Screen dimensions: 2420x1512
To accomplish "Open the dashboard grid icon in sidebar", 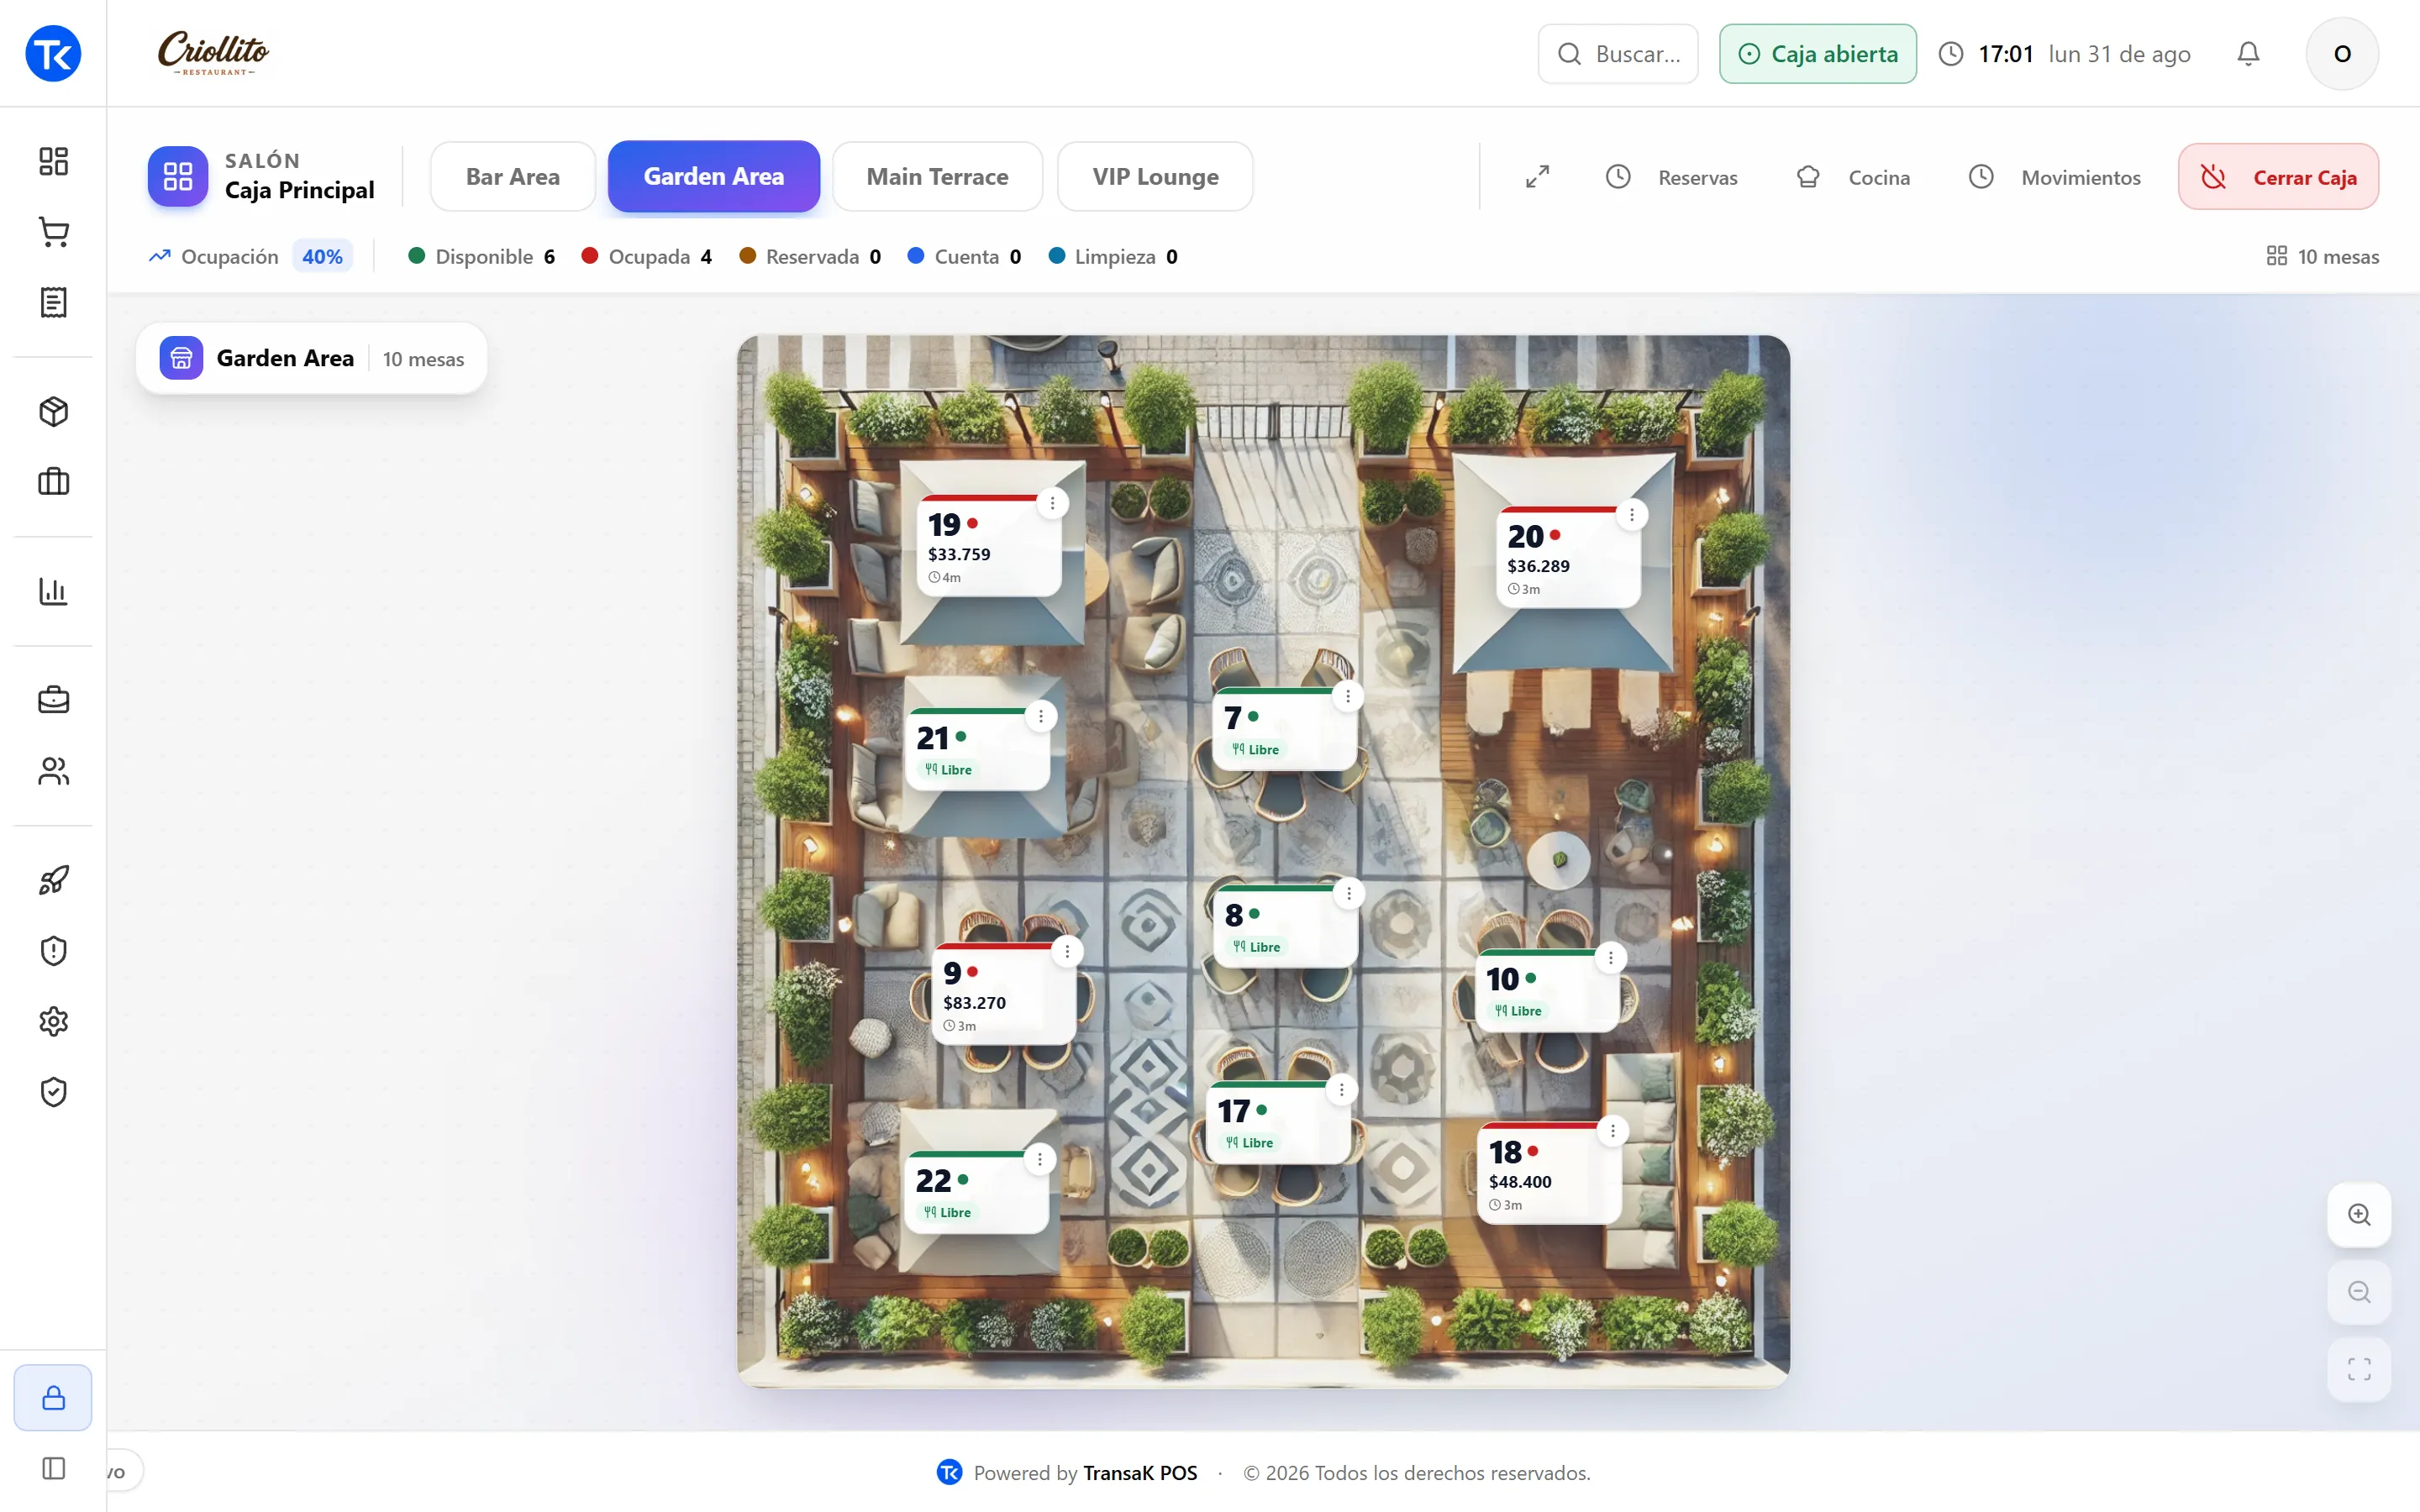I will pos(53,161).
